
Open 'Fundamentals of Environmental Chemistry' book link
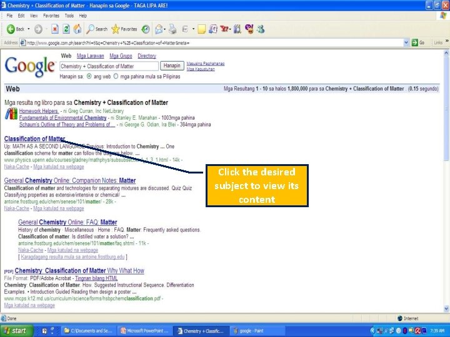(63, 118)
